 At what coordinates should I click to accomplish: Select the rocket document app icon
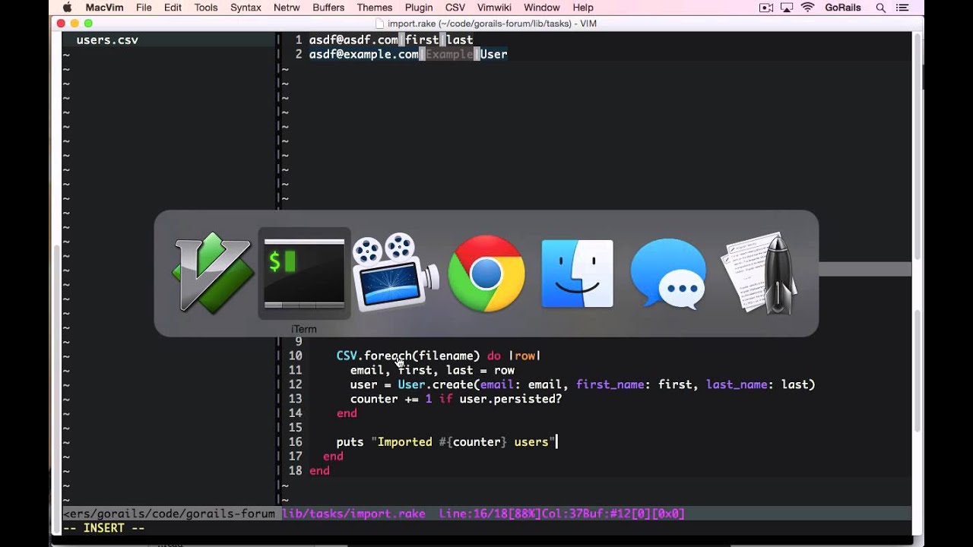click(760, 273)
